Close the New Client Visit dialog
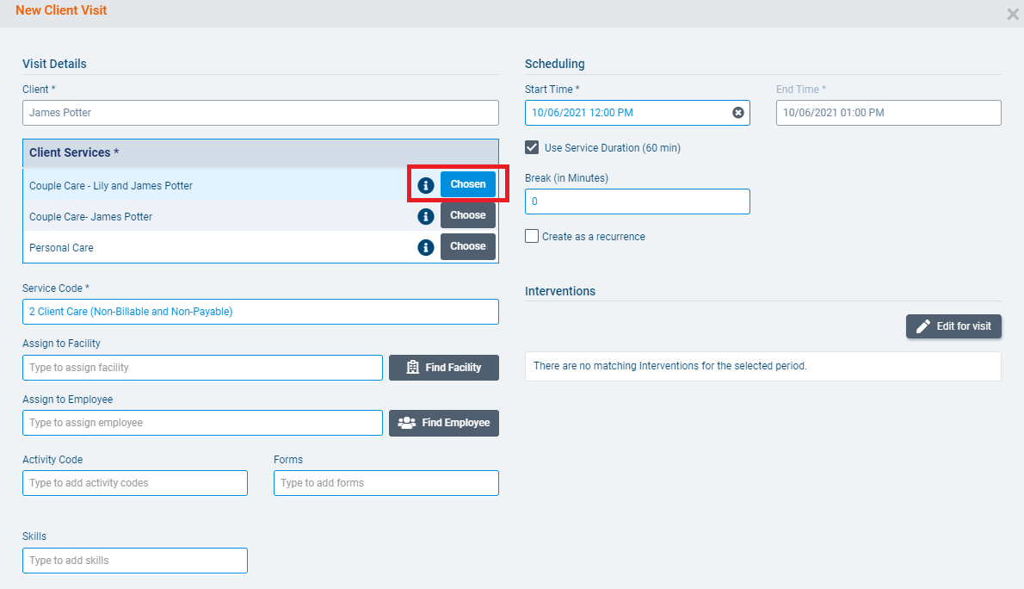 [1013, 14]
